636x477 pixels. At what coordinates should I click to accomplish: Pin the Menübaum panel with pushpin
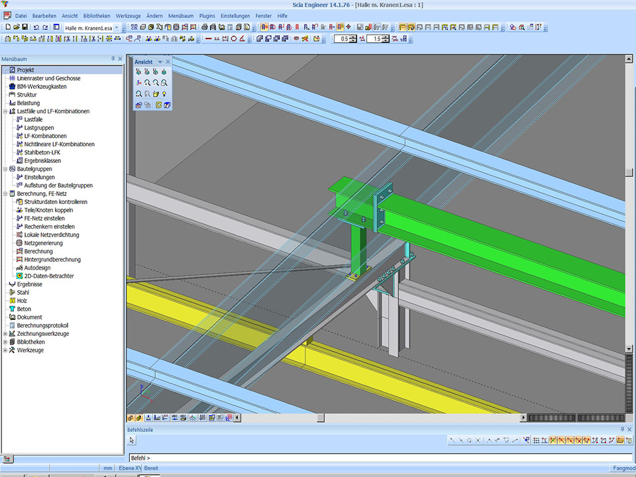tap(113, 59)
